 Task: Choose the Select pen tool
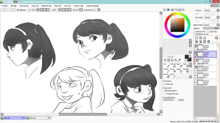pyautogui.click(x=179, y=71)
